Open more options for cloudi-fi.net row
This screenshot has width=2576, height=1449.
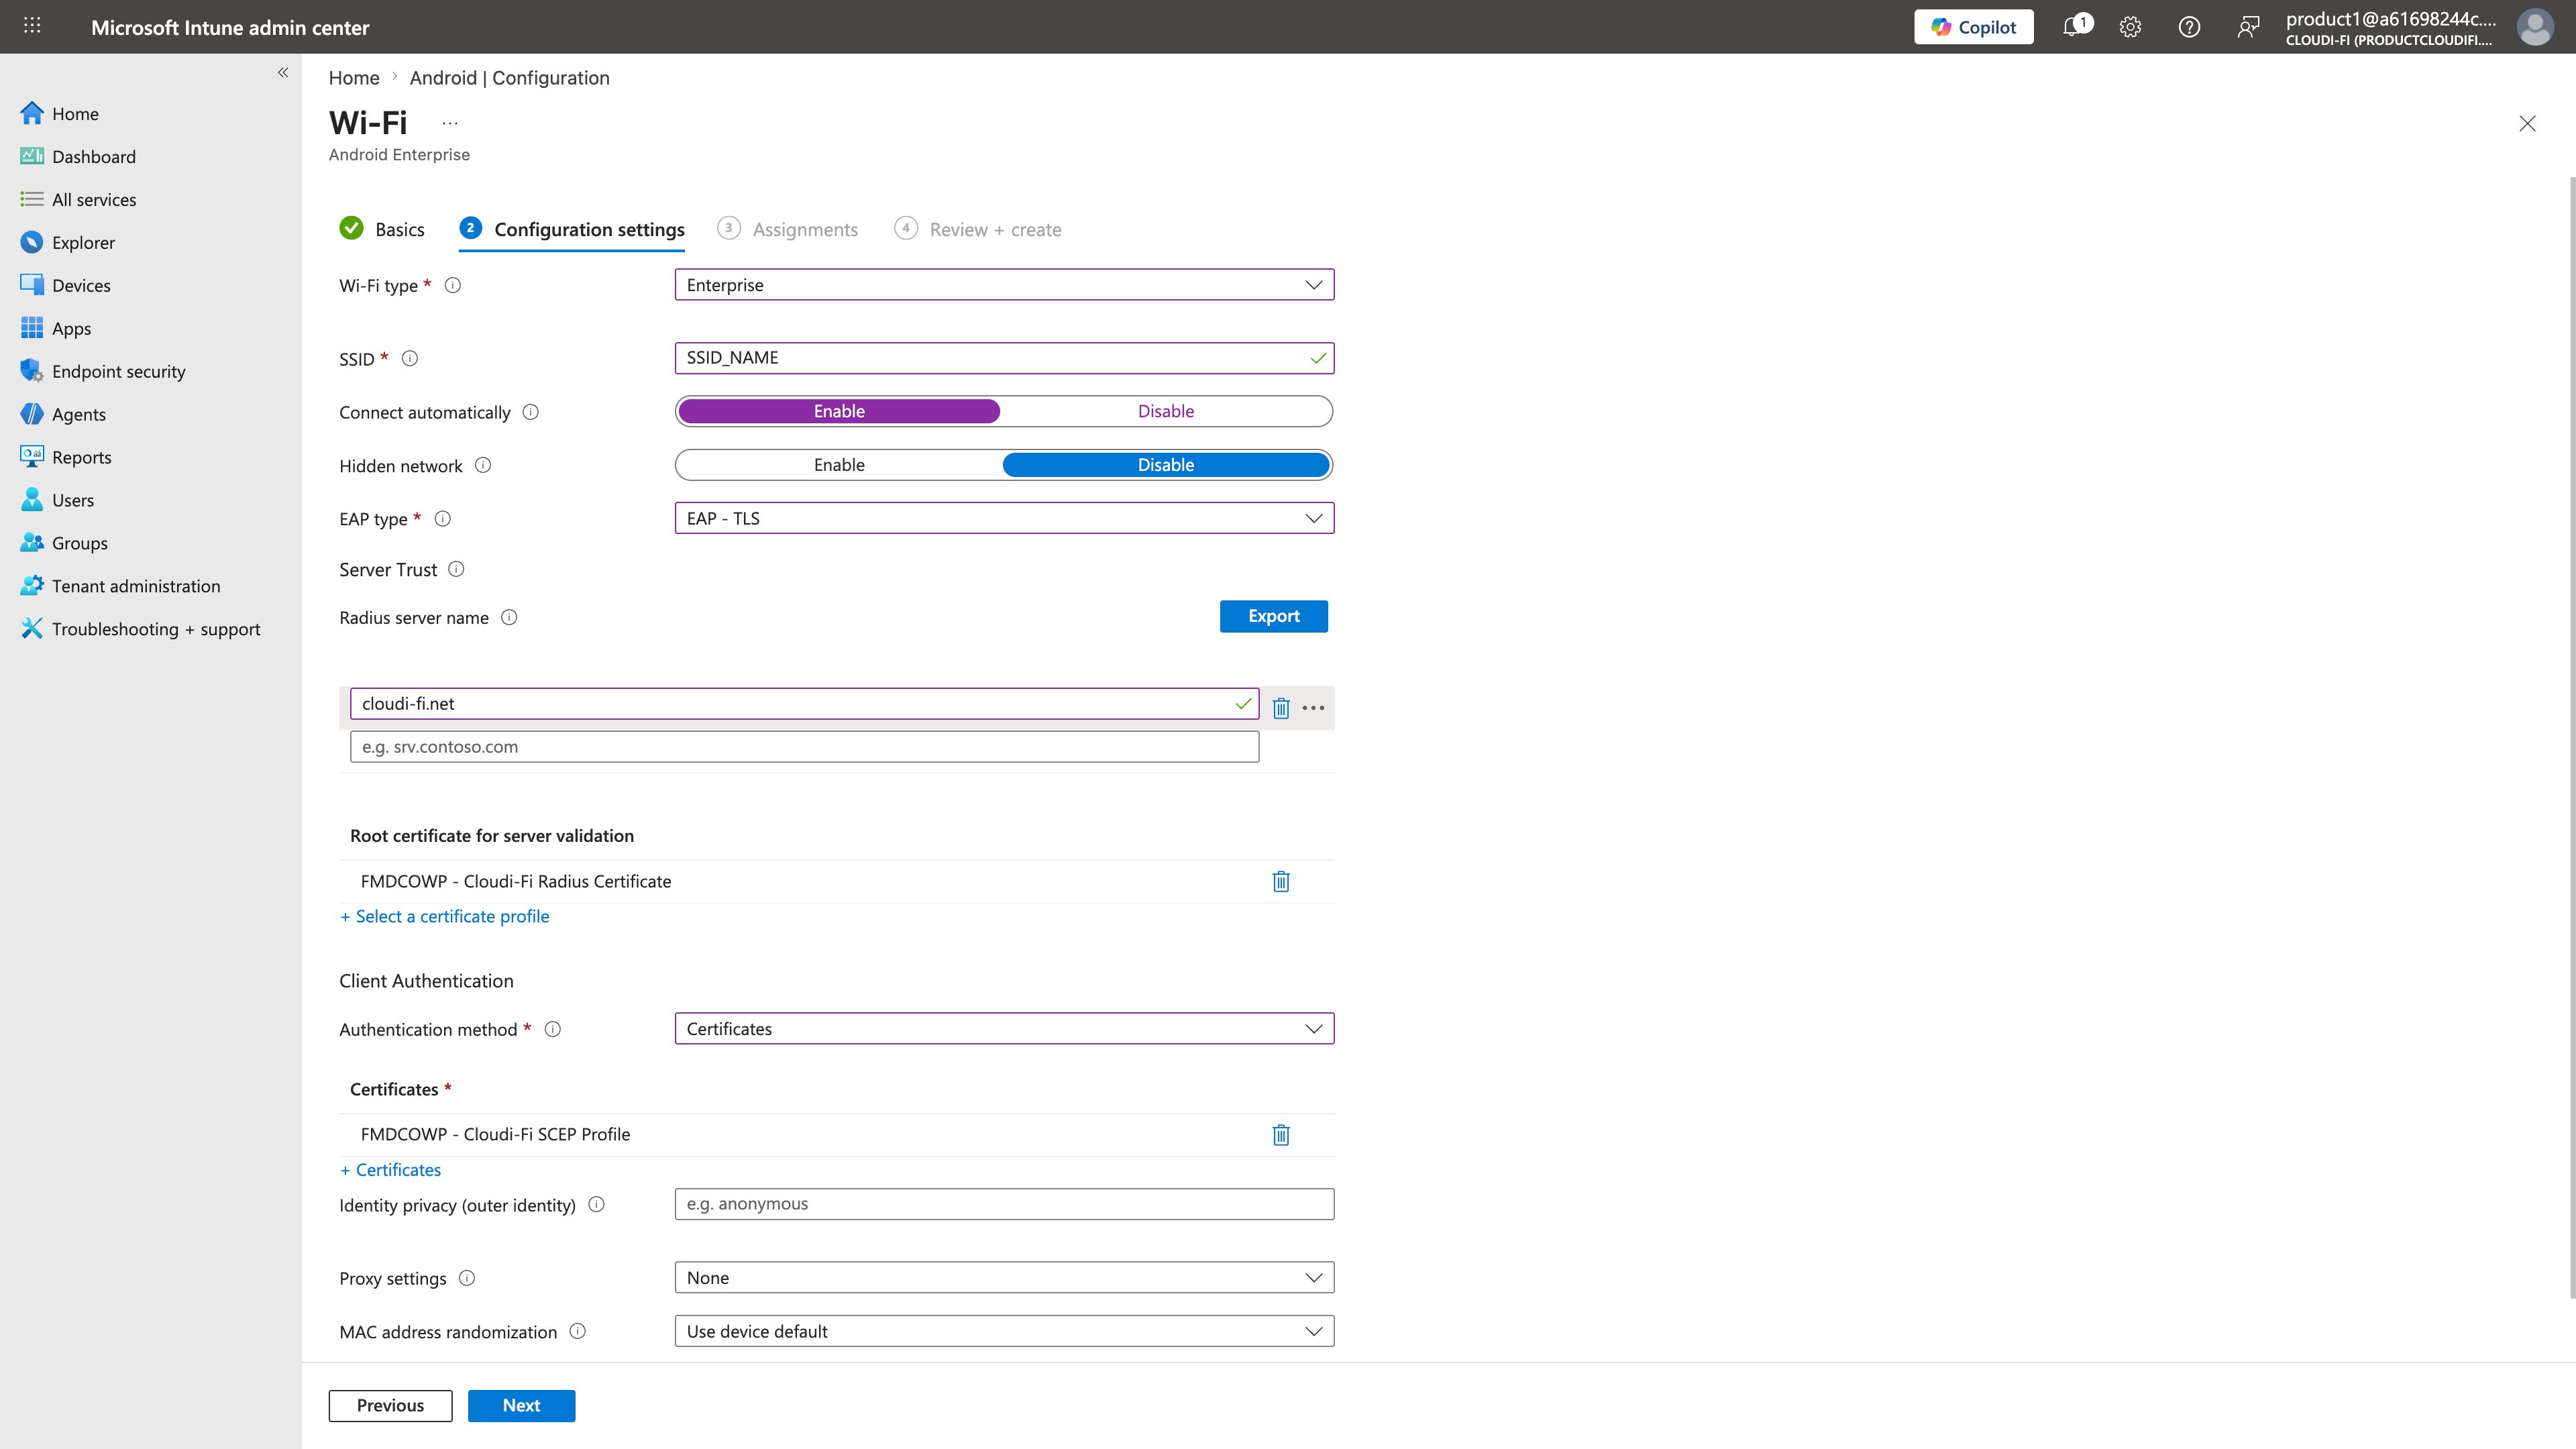(1313, 708)
